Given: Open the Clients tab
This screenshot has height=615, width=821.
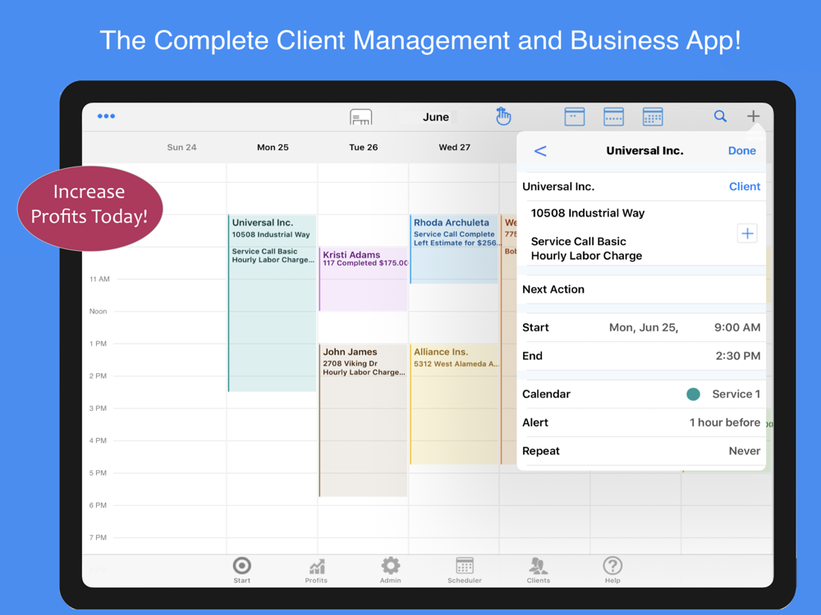Looking at the screenshot, I should pos(539,570).
